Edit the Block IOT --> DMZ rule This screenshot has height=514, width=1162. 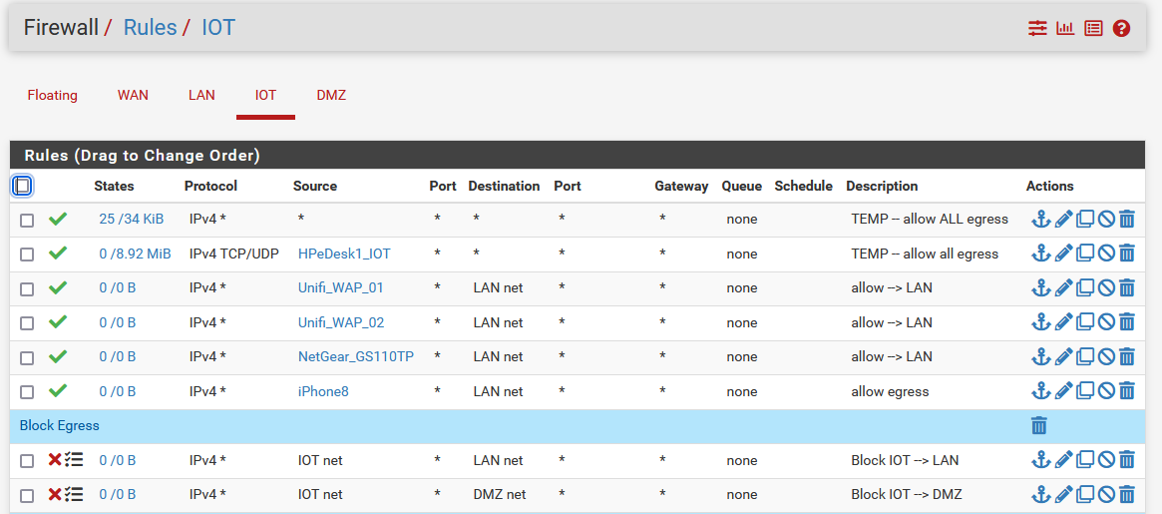pyautogui.click(x=1063, y=494)
